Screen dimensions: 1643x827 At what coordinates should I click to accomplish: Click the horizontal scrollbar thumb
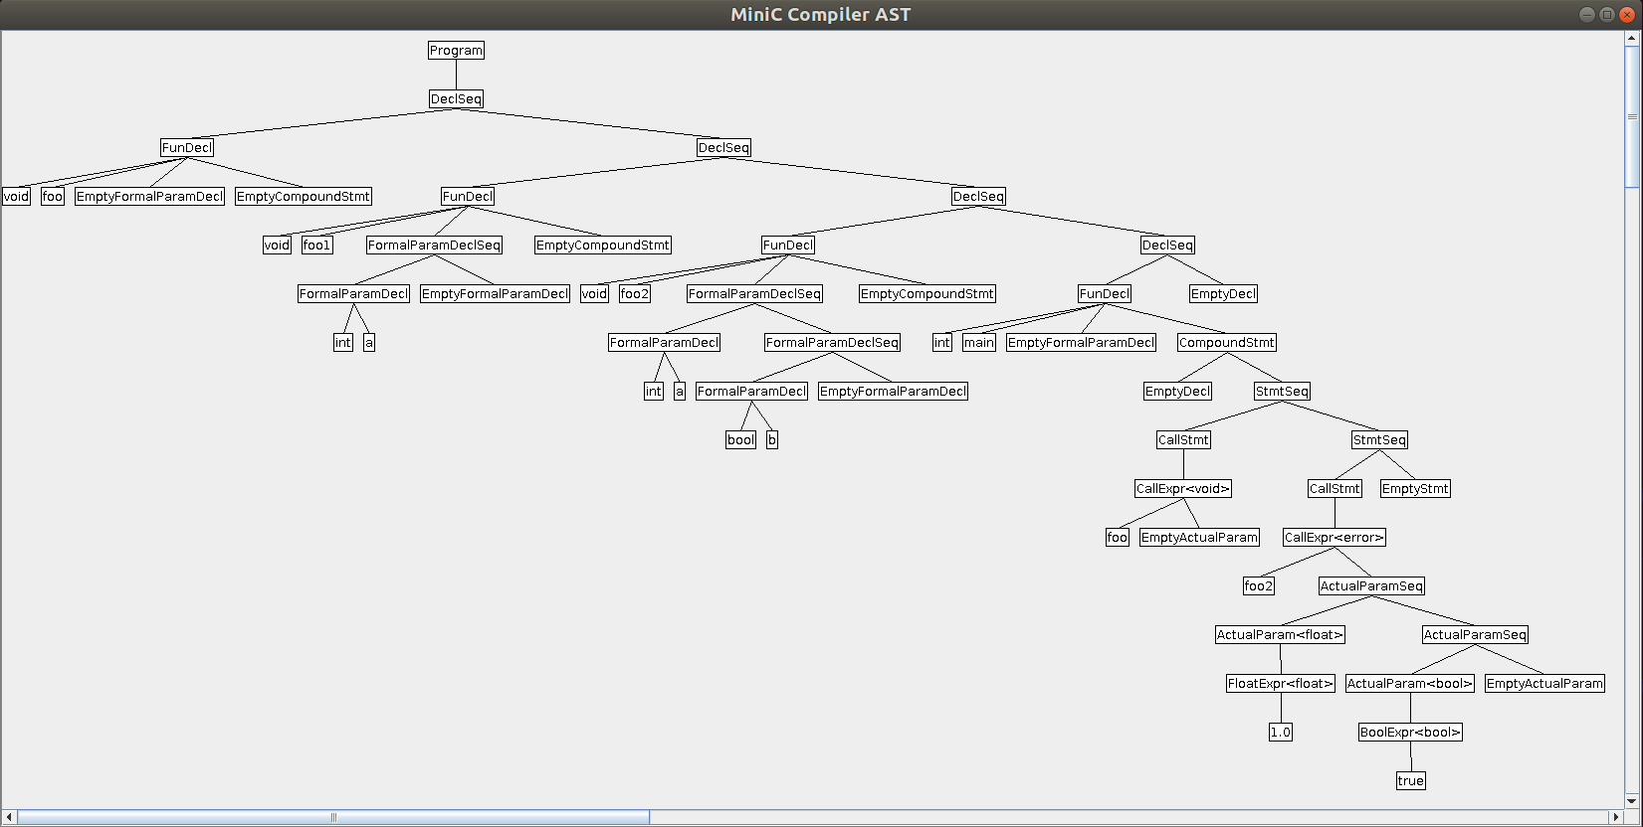333,818
